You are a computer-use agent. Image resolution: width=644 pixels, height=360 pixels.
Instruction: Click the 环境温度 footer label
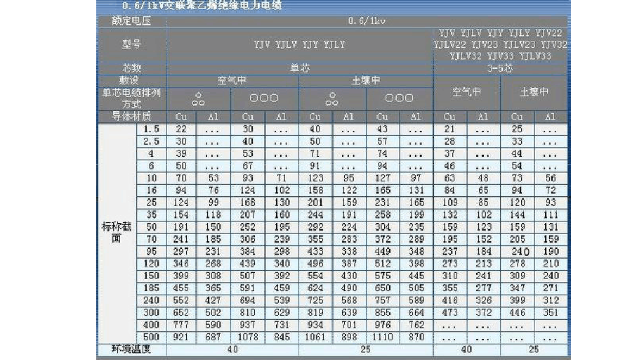(x=131, y=349)
